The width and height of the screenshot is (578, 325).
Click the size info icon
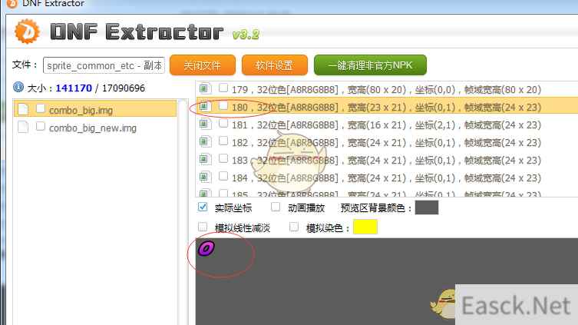tap(18, 87)
